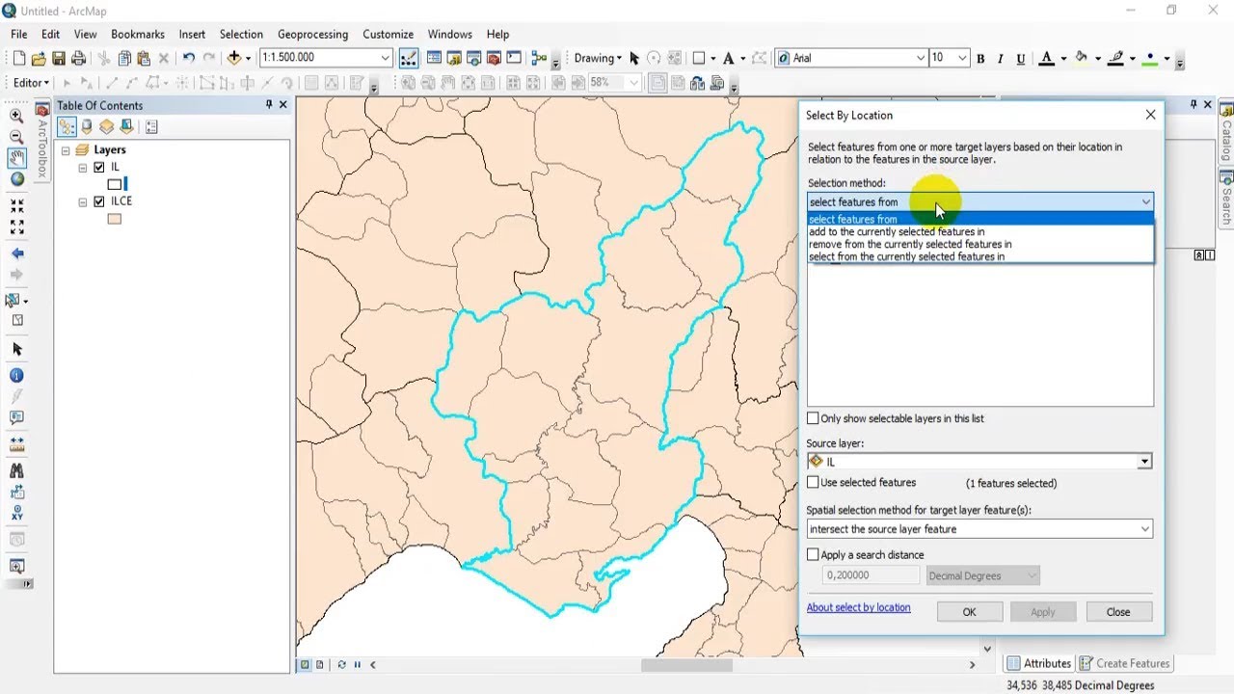1234x694 pixels.
Task: List layers by visibility
Action: coord(106,127)
